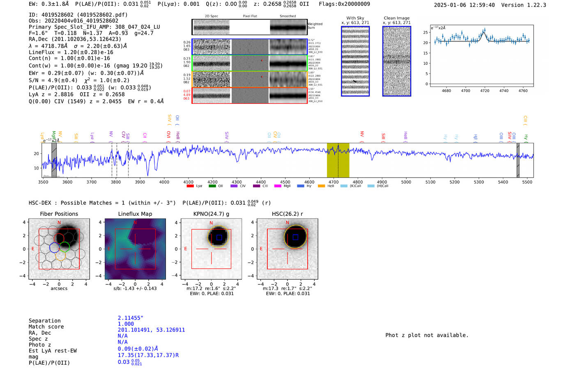Click the blue square marker in KPNO g image
The image size is (575, 391).
coord(219,237)
